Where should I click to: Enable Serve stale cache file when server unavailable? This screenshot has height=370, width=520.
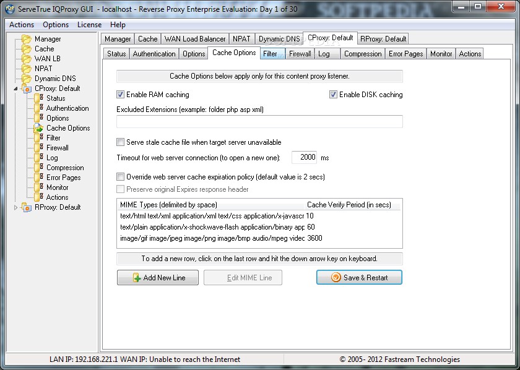(x=120, y=142)
